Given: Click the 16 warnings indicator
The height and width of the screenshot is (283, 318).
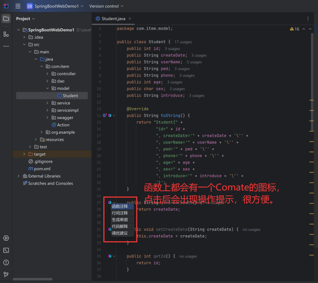Looking at the screenshot, I should [294, 29].
